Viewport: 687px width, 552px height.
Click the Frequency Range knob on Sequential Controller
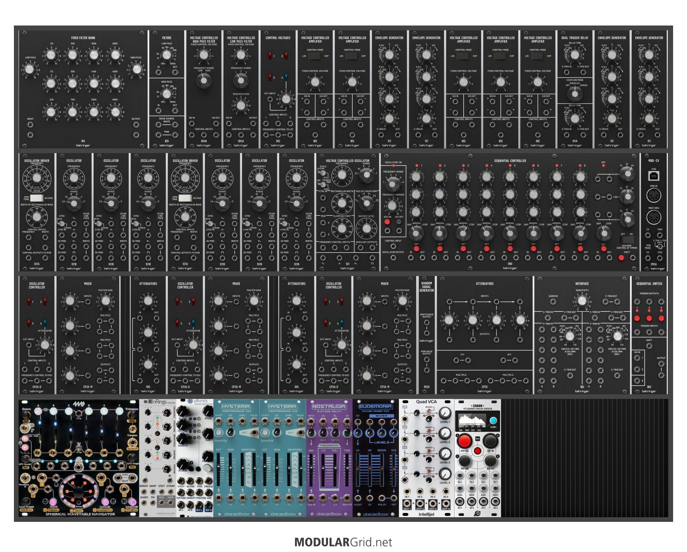(x=393, y=184)
